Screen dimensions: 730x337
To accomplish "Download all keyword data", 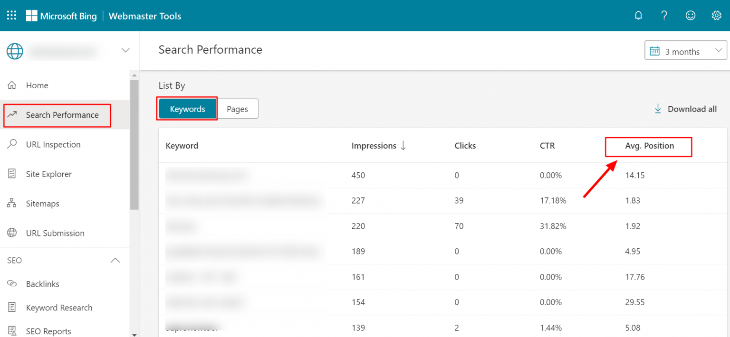I will [x=685, y=109].
